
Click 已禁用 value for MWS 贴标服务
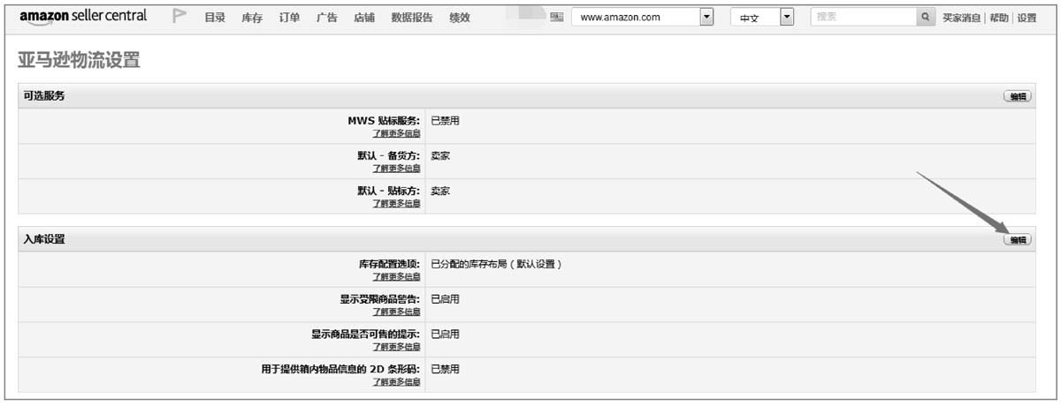pyautogui.click(x=445, y=121)
